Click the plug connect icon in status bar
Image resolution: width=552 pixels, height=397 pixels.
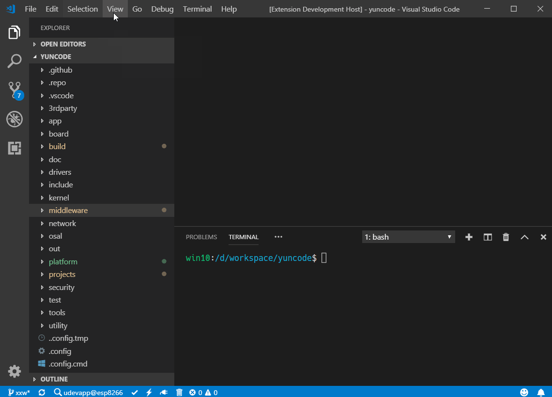[x=164, y=393]
